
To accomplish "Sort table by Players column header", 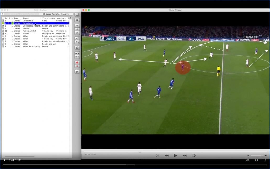I will (26, 18).
